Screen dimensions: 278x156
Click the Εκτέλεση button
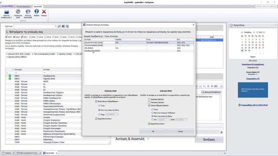(x=209, y=140)
